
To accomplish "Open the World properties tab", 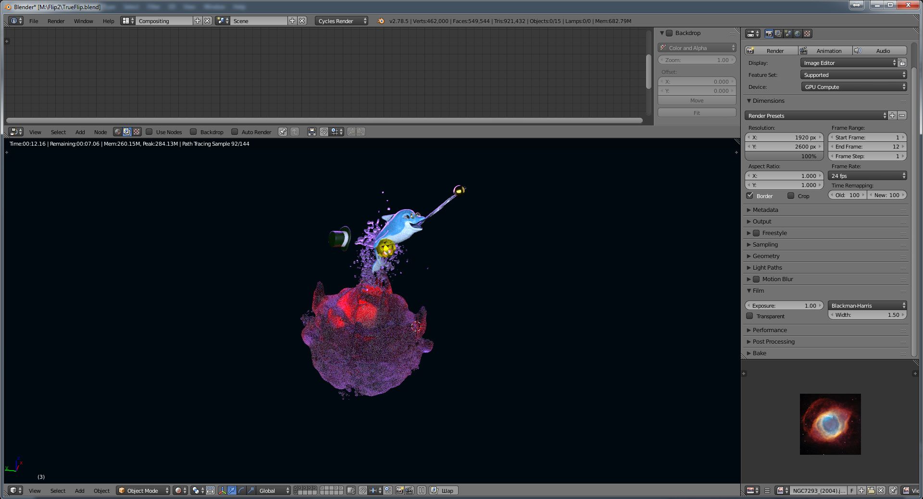I will tap(798, 34).
